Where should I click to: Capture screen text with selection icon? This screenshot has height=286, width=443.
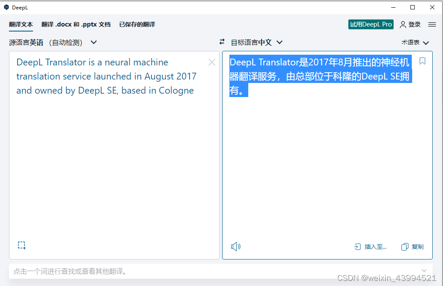(x=21, y=245)
